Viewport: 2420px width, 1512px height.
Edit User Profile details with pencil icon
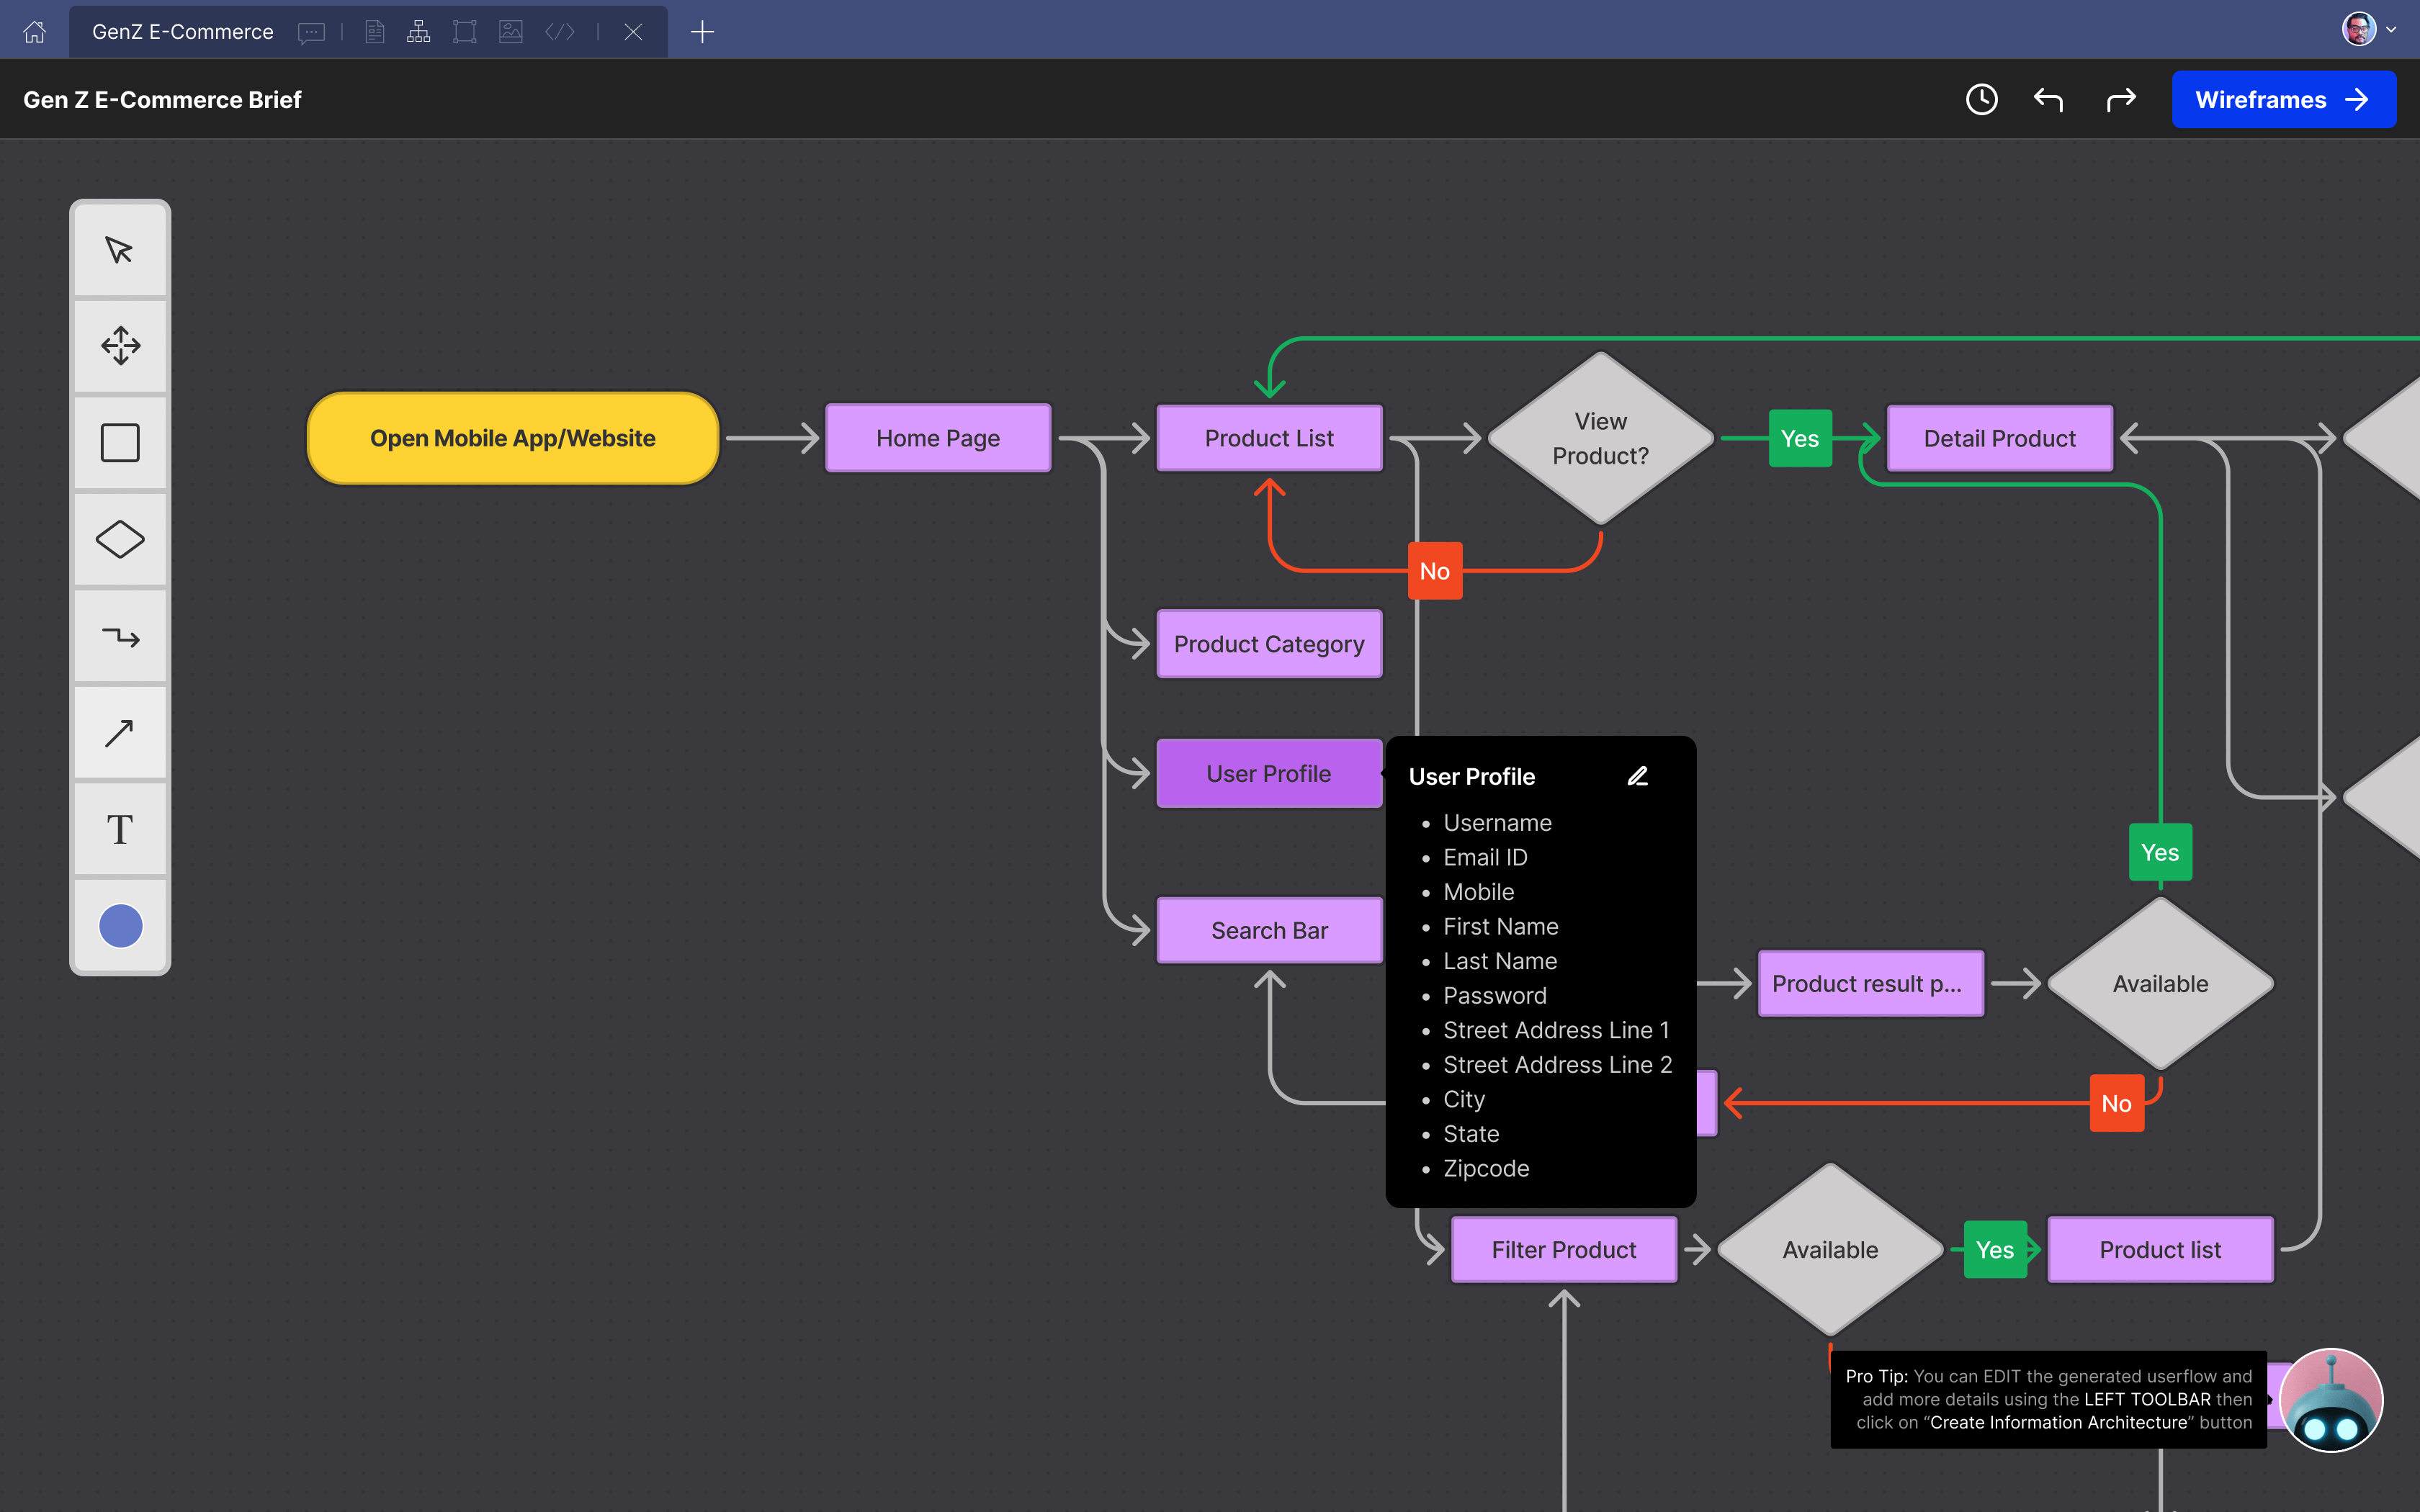(1637, 776)
